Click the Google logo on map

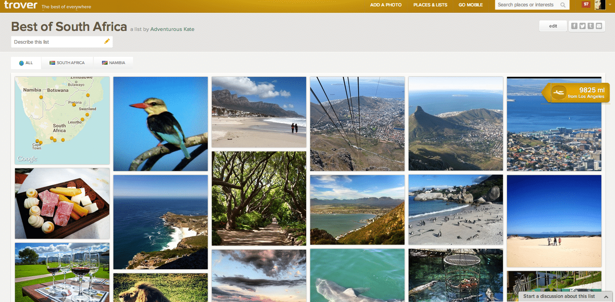[27, 159]
